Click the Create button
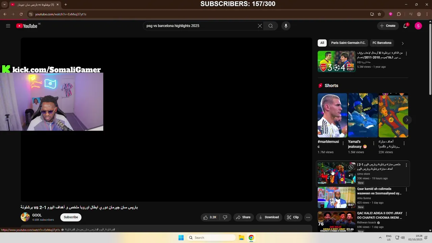432x243 pixels. click(388, 26)
